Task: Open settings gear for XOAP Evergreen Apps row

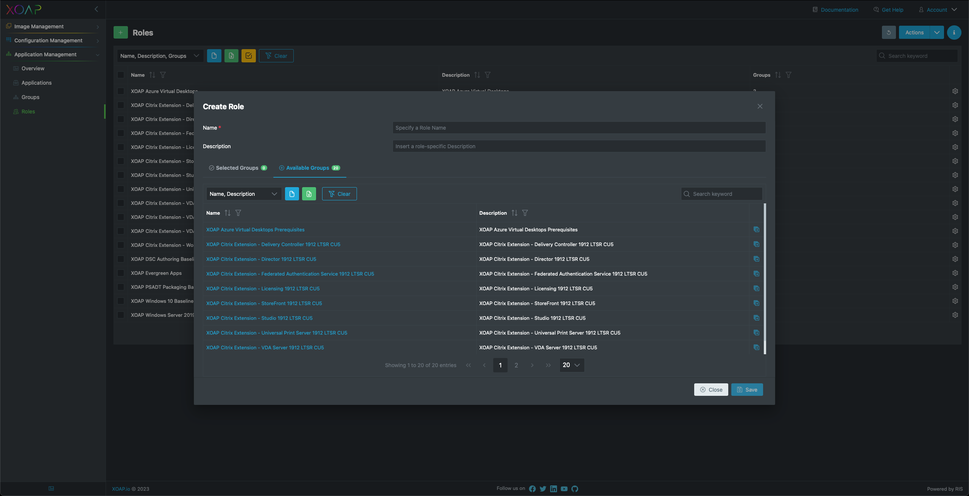Action: [955, 273]
